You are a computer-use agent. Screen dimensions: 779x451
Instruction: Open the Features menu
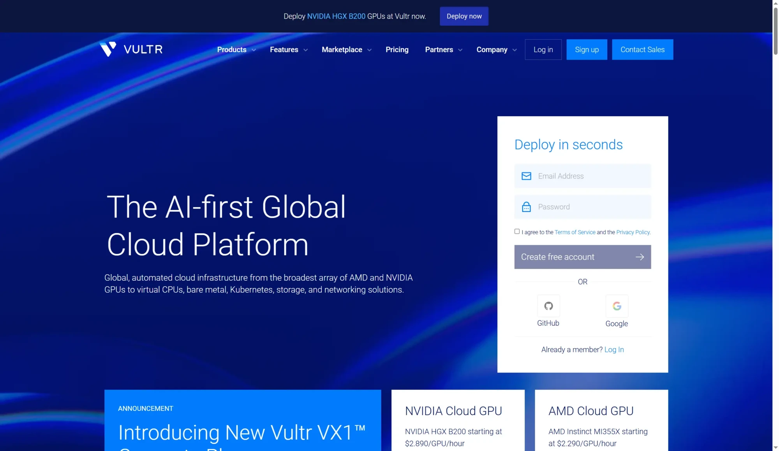click(284, 50)
